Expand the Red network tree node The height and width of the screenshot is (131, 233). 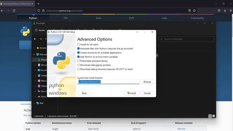[x=34, y=103]
